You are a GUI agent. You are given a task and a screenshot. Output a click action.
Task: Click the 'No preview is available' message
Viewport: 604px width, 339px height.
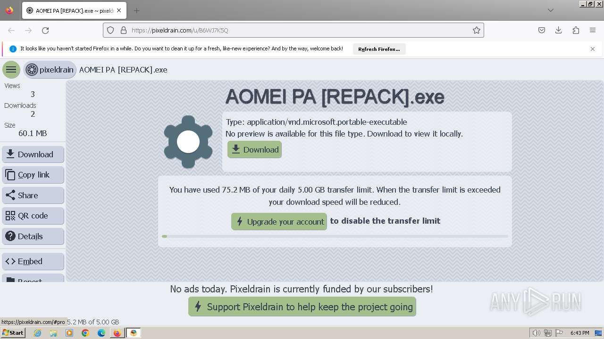click(x=344, y=134)
